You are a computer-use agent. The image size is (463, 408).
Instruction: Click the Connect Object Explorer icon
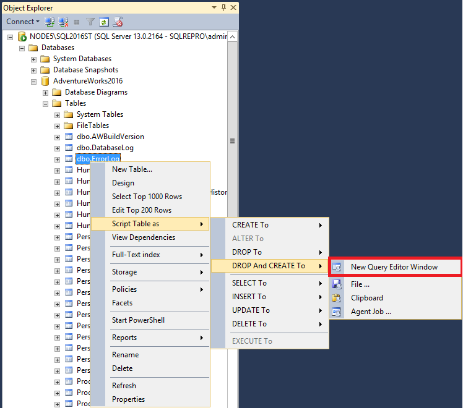pos(50,22)
